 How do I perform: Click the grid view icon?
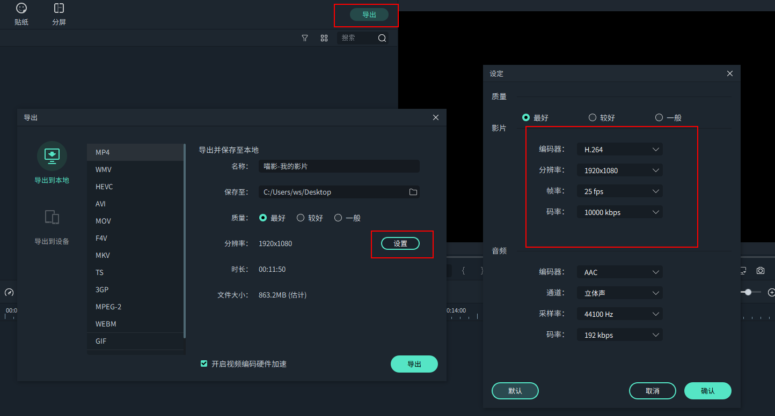[324, 38]
